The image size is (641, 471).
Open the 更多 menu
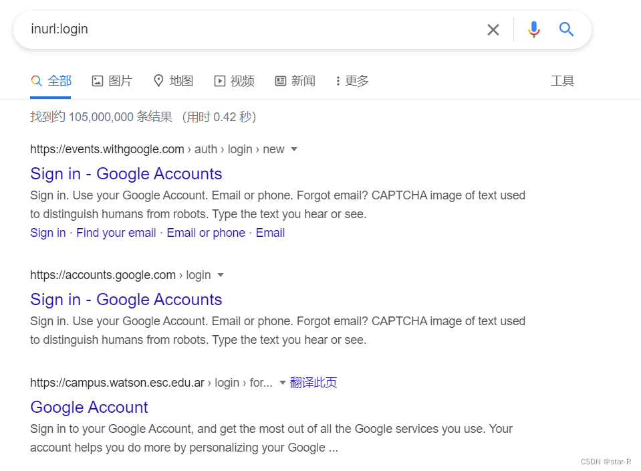(x=352, y=81)
